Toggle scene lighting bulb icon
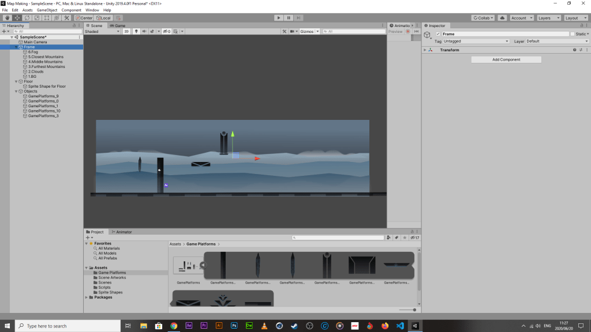 coord(136,32)
